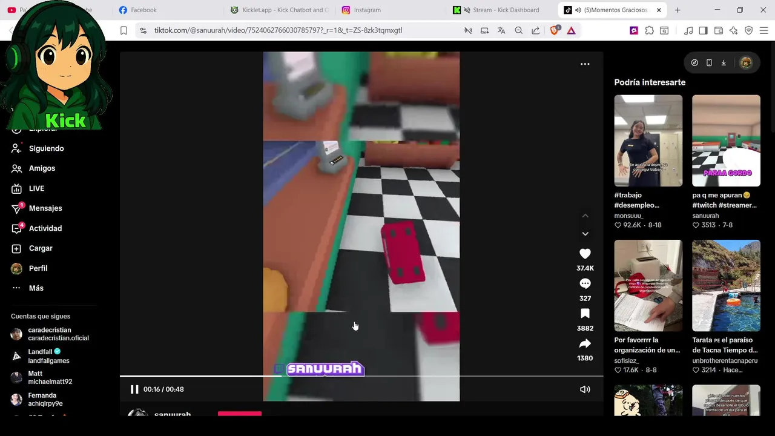Click unbrotherentacnaperu username
Image resolution: width=775 pixels, height=436 pixels.
coord(725,360)
